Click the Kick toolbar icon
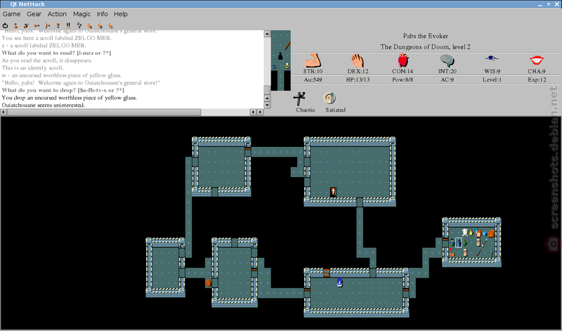This screenshot has width=562, height=331. (x=26, y=25)
